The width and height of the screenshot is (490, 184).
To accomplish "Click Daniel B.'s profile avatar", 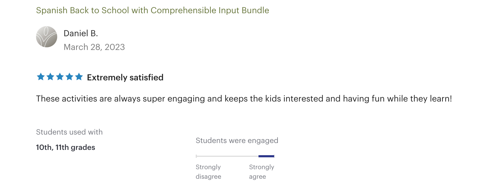I will tap(47, 37).
